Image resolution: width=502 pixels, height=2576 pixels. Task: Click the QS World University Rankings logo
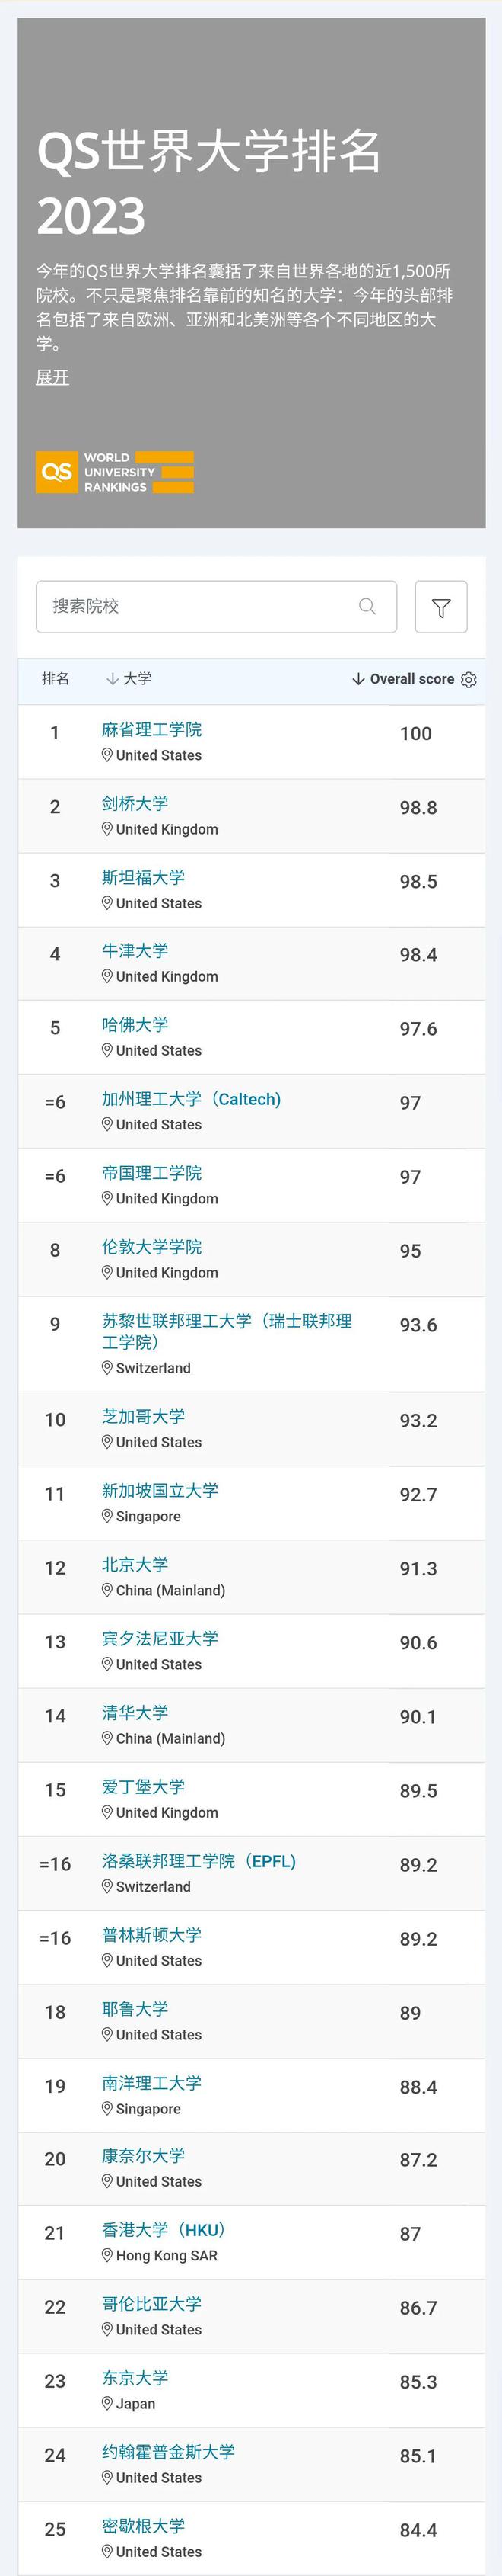[x=115, y=472]
